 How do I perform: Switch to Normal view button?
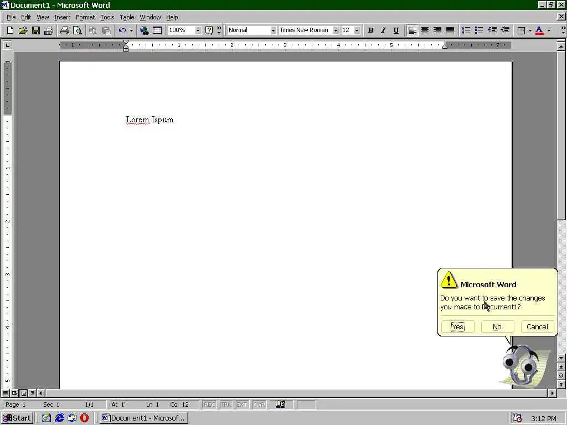point(6,393)
